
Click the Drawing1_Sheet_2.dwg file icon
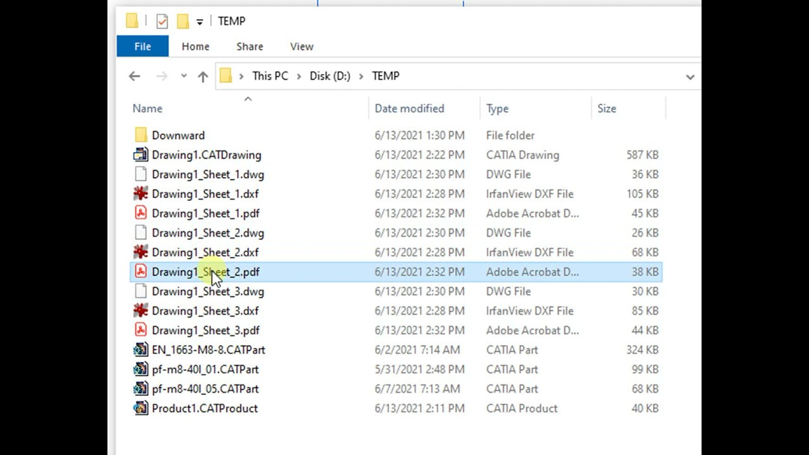click(x=141, y=233)
